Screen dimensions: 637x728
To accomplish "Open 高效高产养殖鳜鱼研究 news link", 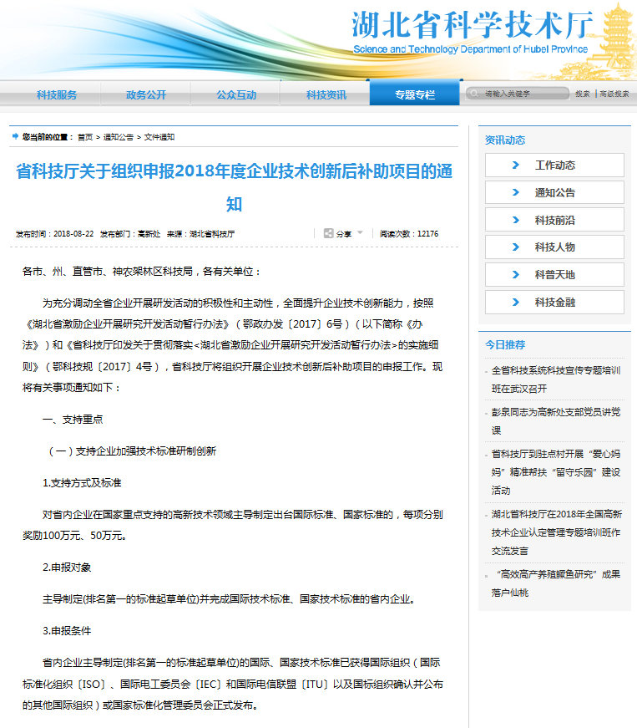I will pos(556,583).
